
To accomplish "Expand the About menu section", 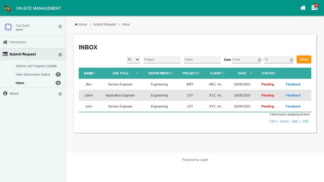I will 60,94.
